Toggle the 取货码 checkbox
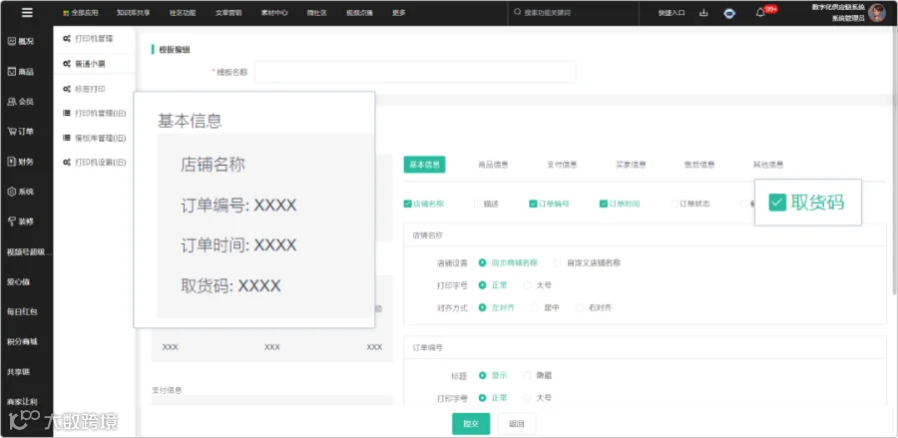 click(777, 203)
